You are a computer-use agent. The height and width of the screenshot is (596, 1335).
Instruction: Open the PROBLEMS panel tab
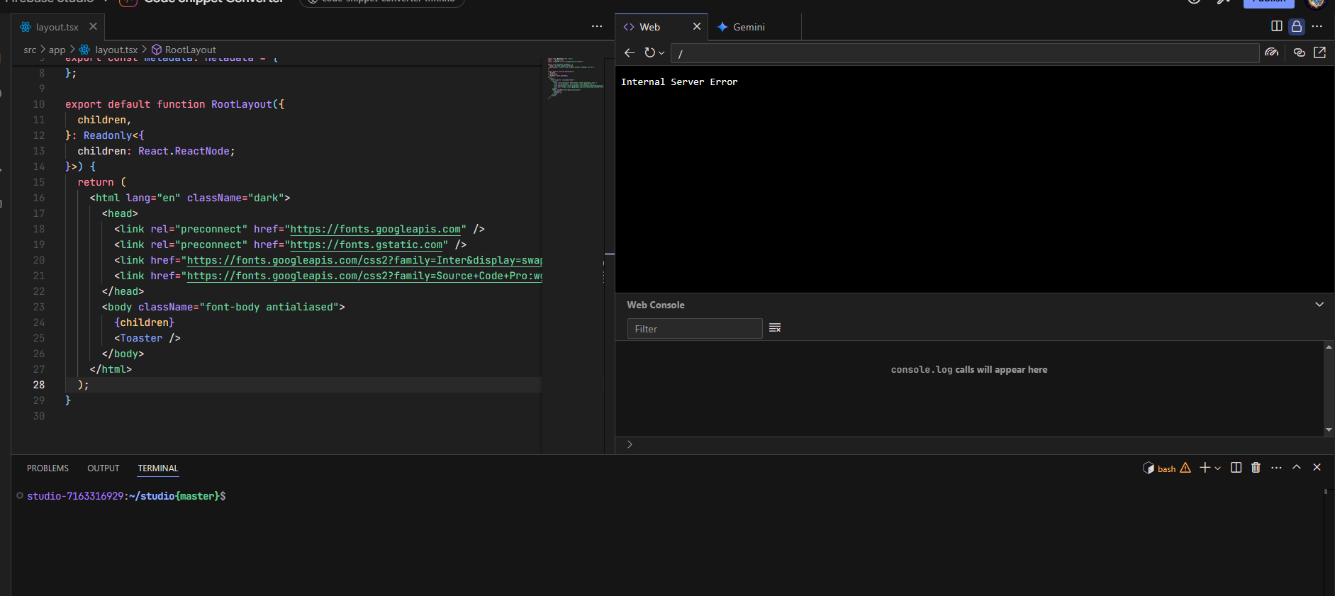[x=48, y=468]
